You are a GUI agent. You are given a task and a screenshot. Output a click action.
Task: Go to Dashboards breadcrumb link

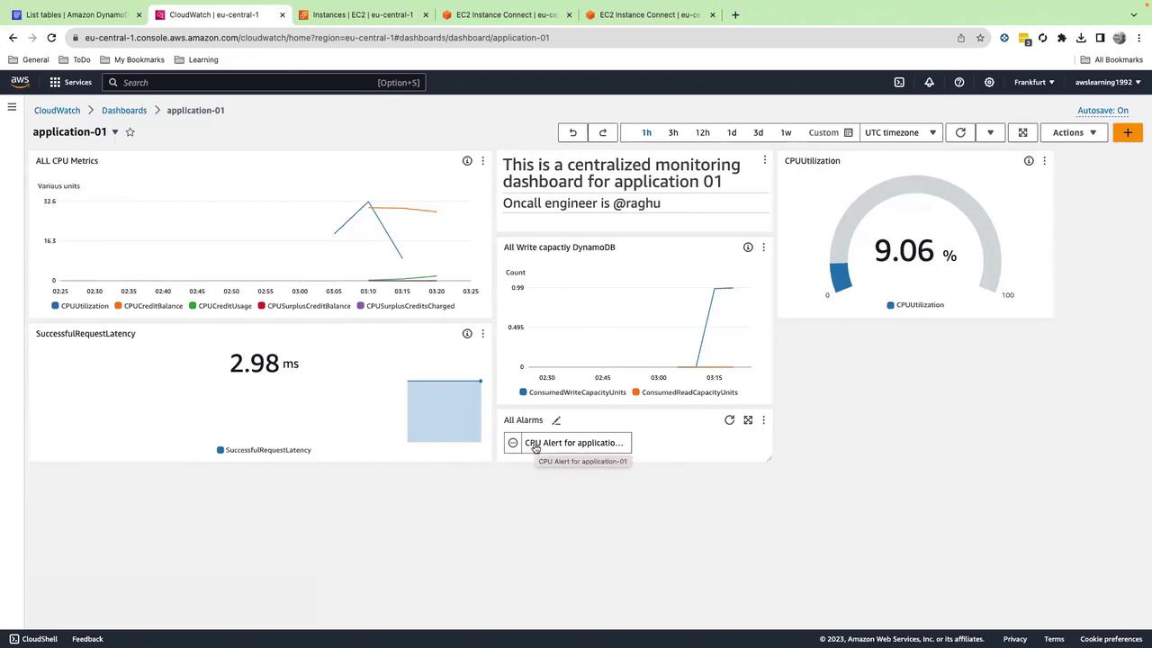(124, 110)
